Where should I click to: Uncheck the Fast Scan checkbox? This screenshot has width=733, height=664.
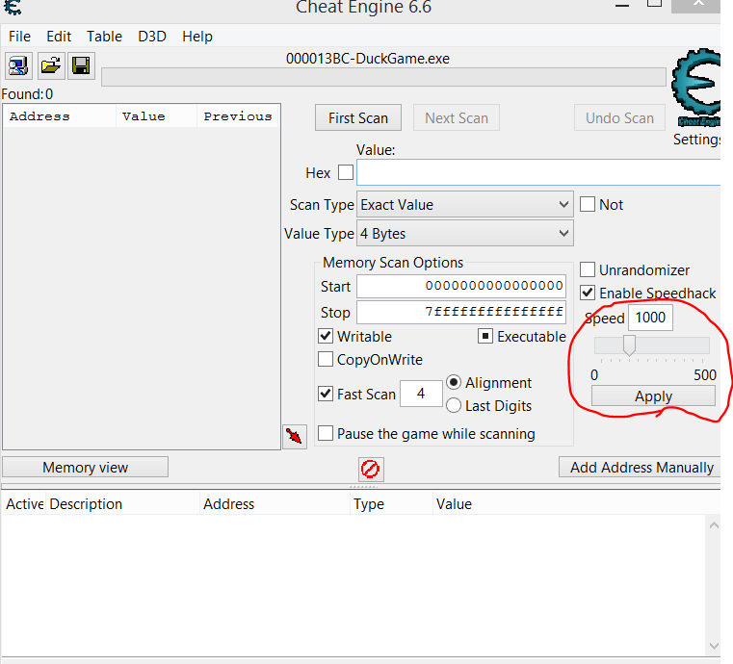tap(326, 394)
